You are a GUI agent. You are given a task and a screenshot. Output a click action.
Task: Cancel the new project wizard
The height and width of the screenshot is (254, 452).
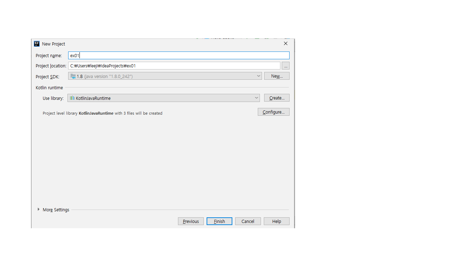248,222
